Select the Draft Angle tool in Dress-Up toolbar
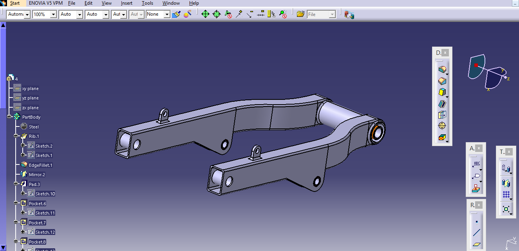Viewport: 519px width, 251px height. (442, 92)
